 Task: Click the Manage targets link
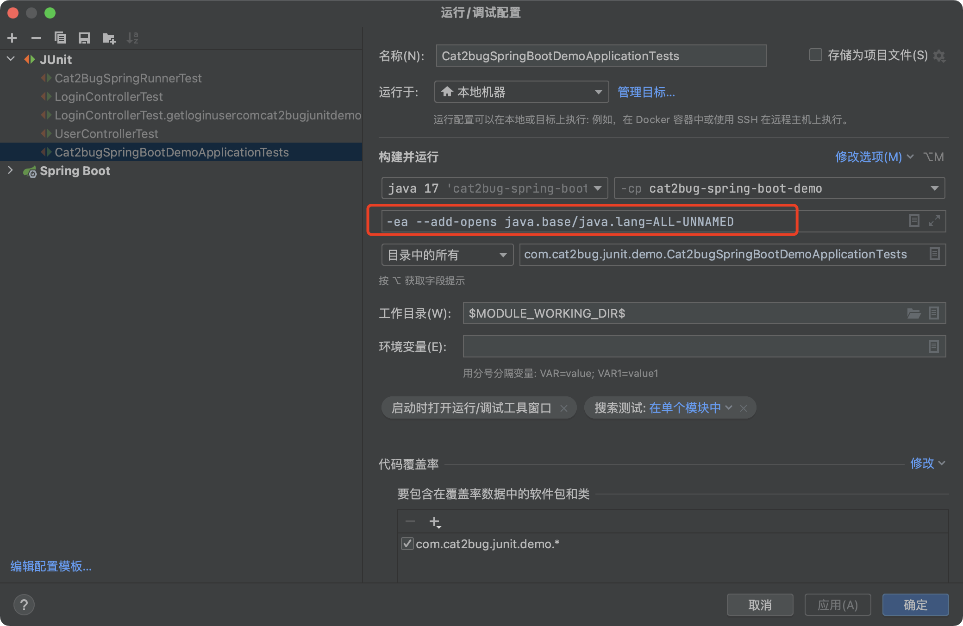click(646, 92)
